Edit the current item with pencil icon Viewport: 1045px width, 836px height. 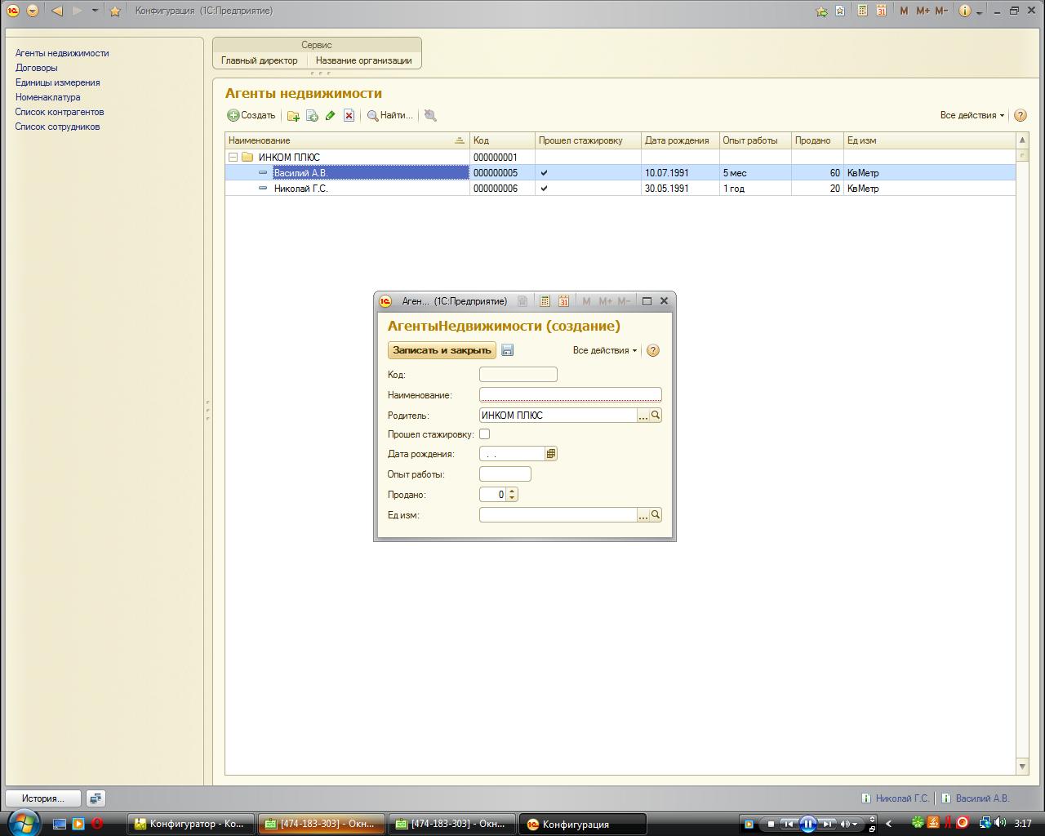coord(331,116)
